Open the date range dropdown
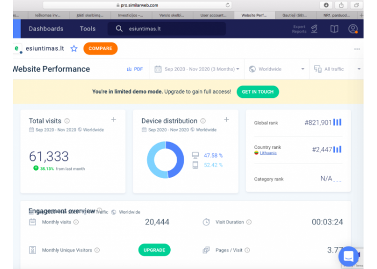 click(197, 69)
